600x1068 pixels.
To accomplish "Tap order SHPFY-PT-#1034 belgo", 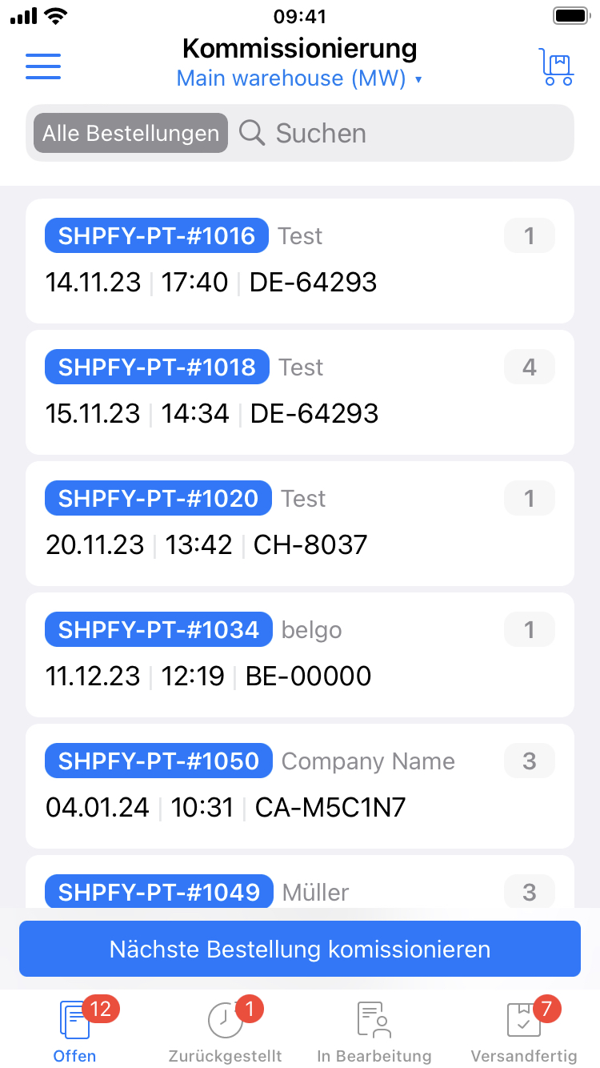I will [300, 654].
